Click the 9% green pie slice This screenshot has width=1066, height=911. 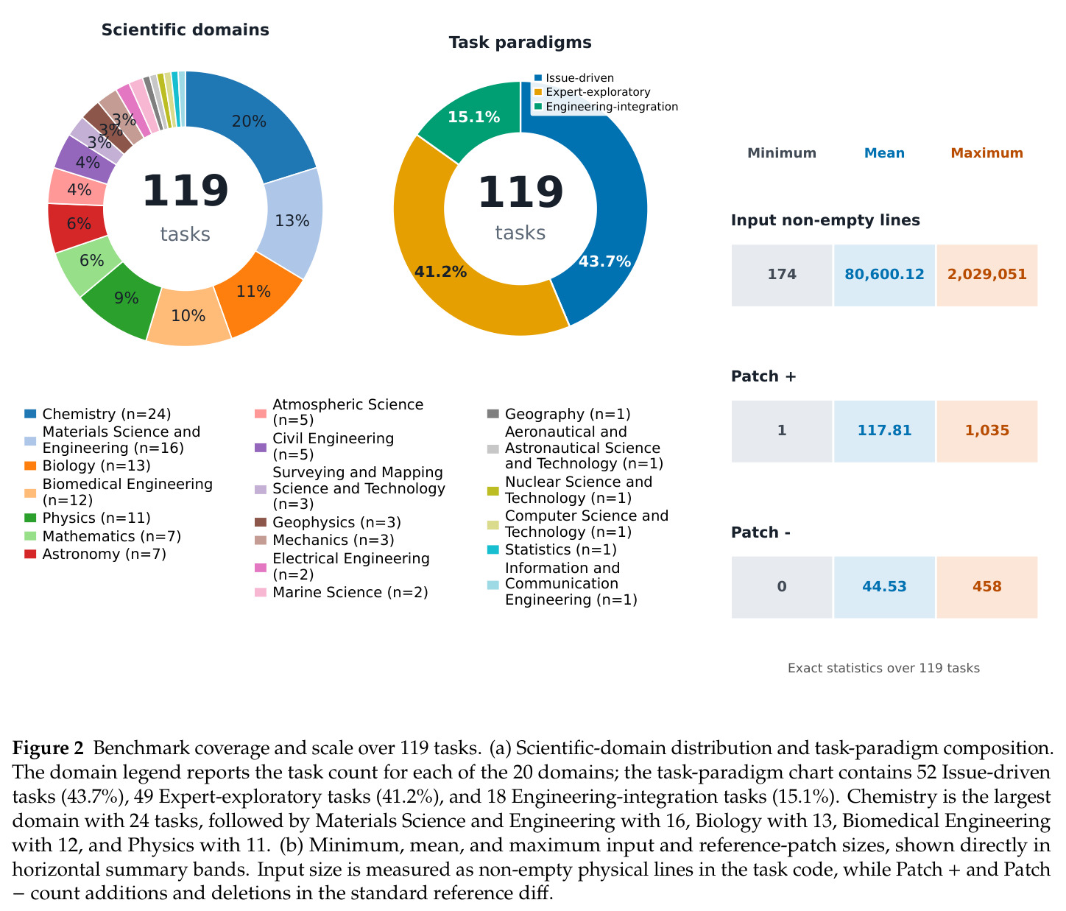126,298
